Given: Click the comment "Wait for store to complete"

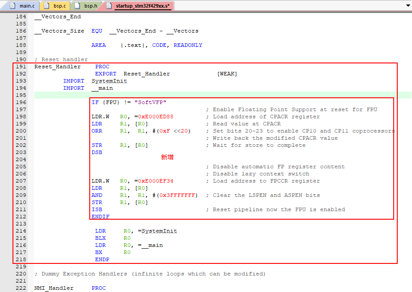Looking at the screenshot, I should click(x=259, y=146).
